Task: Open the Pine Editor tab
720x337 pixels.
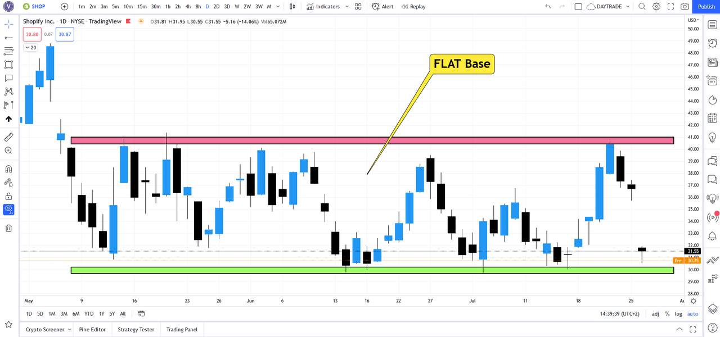Action: [93, 329]
